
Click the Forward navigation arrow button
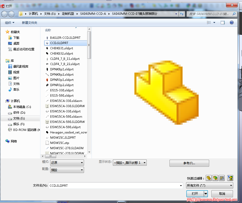click(11, 14)
